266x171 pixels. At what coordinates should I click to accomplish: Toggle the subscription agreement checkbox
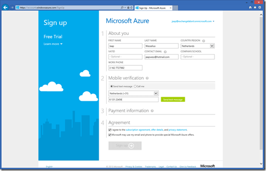110,130
